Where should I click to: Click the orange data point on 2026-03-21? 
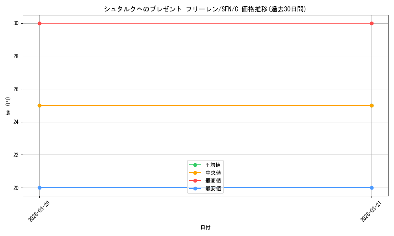(x=372, y=105)
